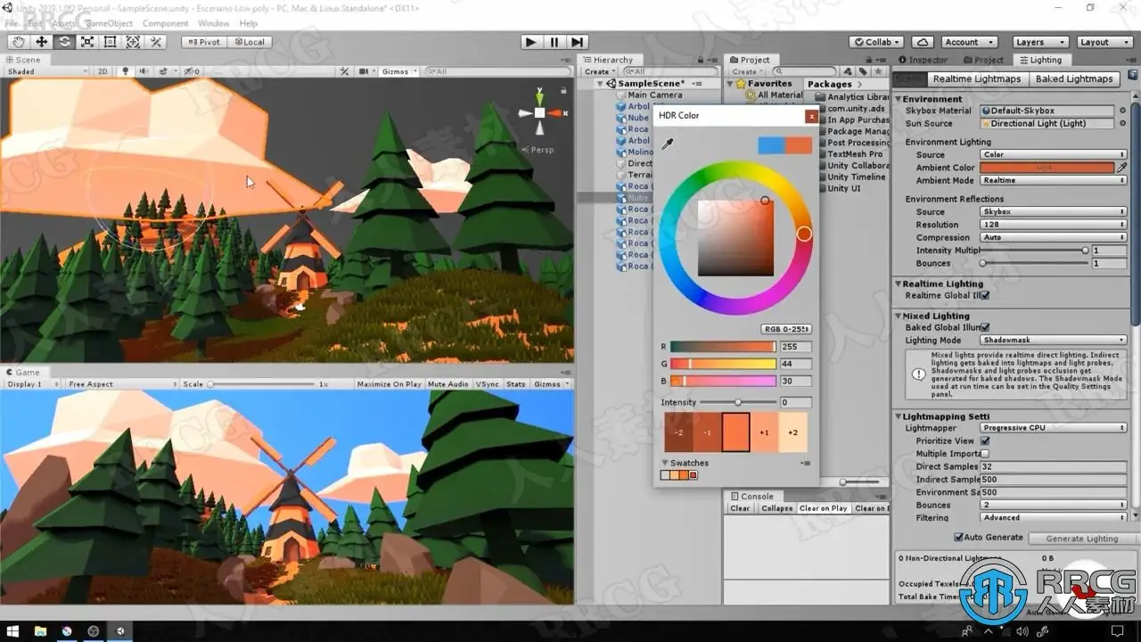Viewport: 1141px width, 642px height.
Task: Switch to the Realtime Lightmaps tab
Action: (977, 78)
